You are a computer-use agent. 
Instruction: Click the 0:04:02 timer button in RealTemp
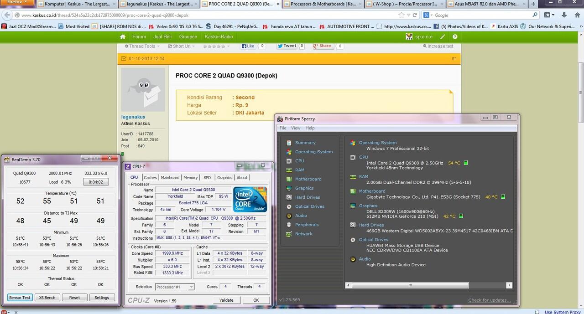click(96, 182)
